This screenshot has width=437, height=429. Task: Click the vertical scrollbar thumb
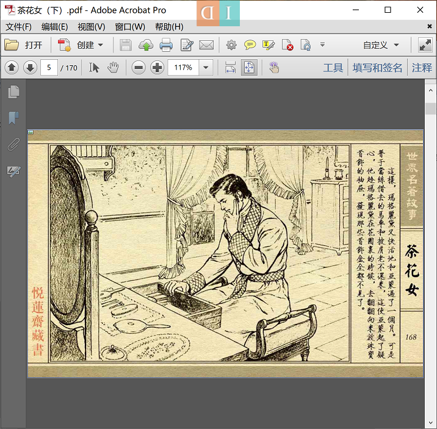click(x=430, y=109)
